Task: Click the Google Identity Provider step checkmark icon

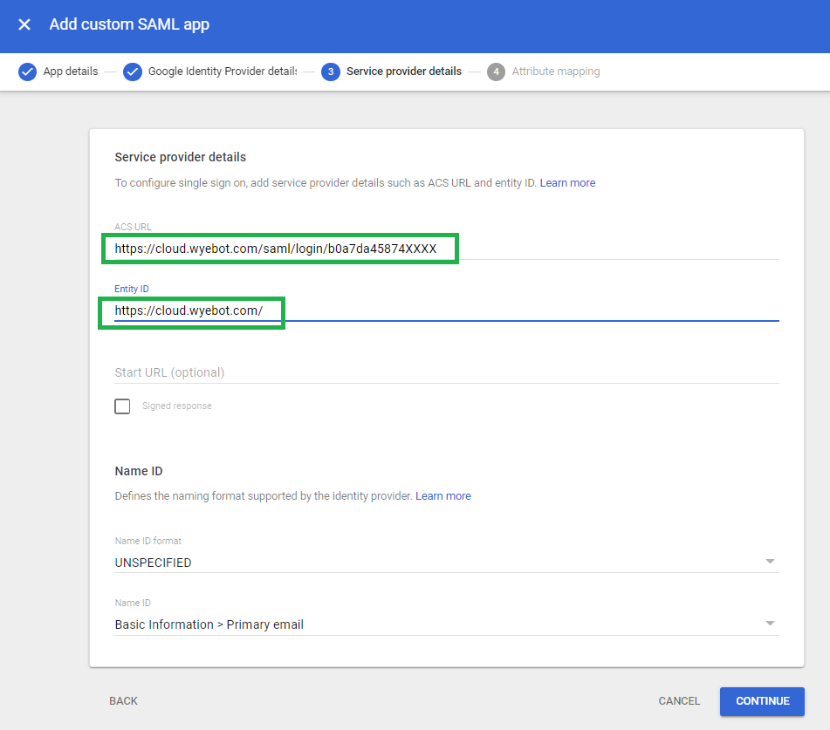Action: click(x=133, y=72)
